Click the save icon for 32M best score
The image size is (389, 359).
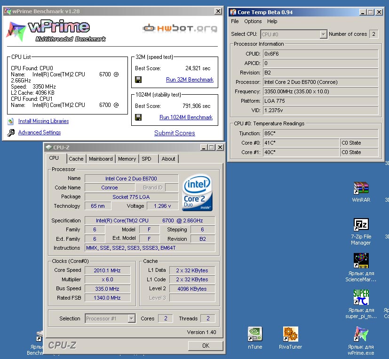(x=138, y=80)
